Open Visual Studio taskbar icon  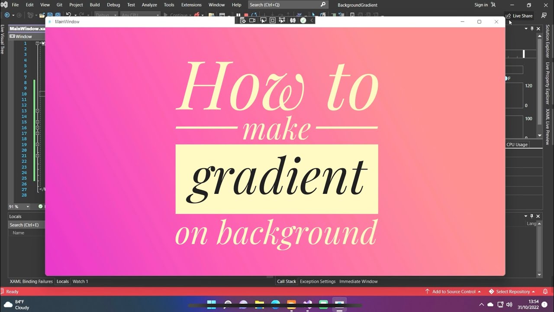(307, 304)
